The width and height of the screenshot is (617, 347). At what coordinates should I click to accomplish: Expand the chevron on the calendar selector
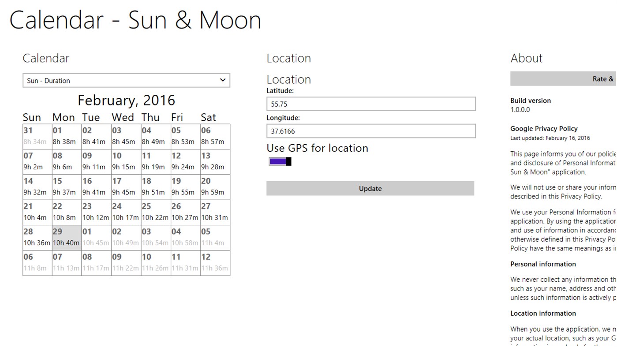point(224,80)
